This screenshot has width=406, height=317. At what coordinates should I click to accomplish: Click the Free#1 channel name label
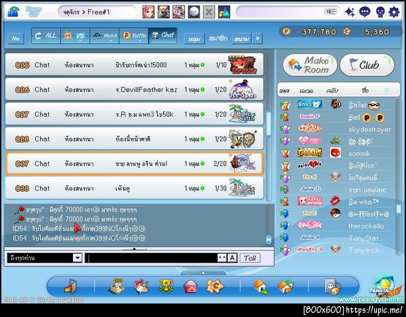[x=98, y=12]
